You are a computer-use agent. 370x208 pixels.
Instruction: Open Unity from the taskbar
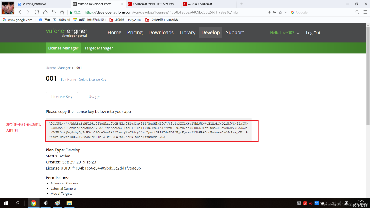coord(46,203)
